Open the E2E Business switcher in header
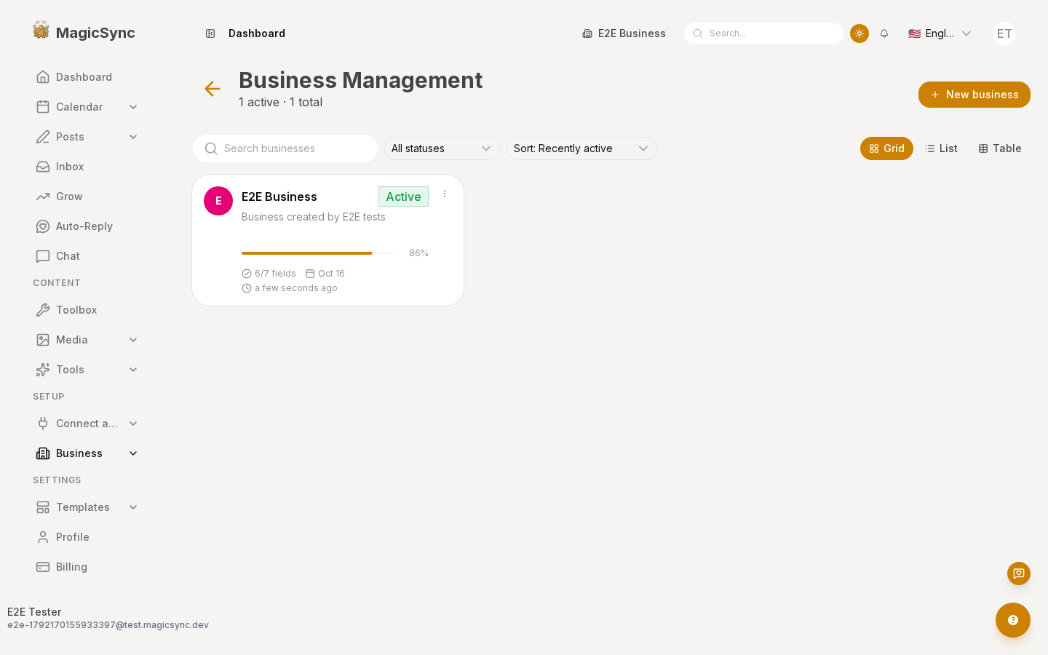 pyautogui.click(x=624, y=33)
